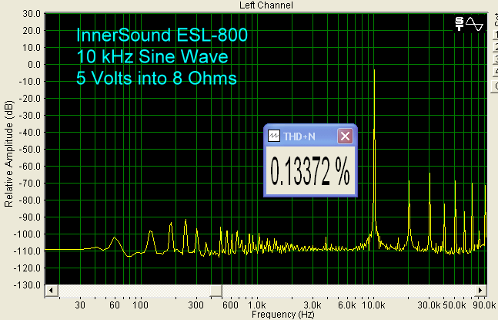Click the THD+N window waveform icon

click(274, 136)
